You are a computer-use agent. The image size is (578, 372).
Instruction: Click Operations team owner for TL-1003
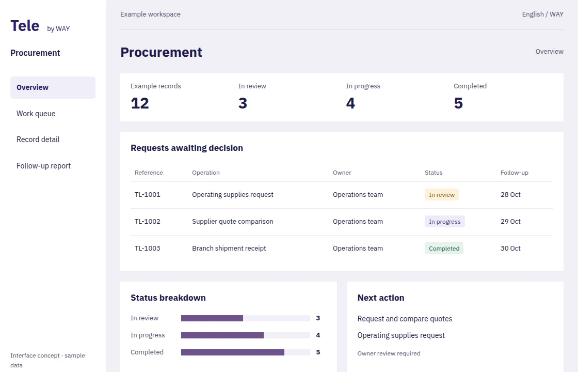358,249
